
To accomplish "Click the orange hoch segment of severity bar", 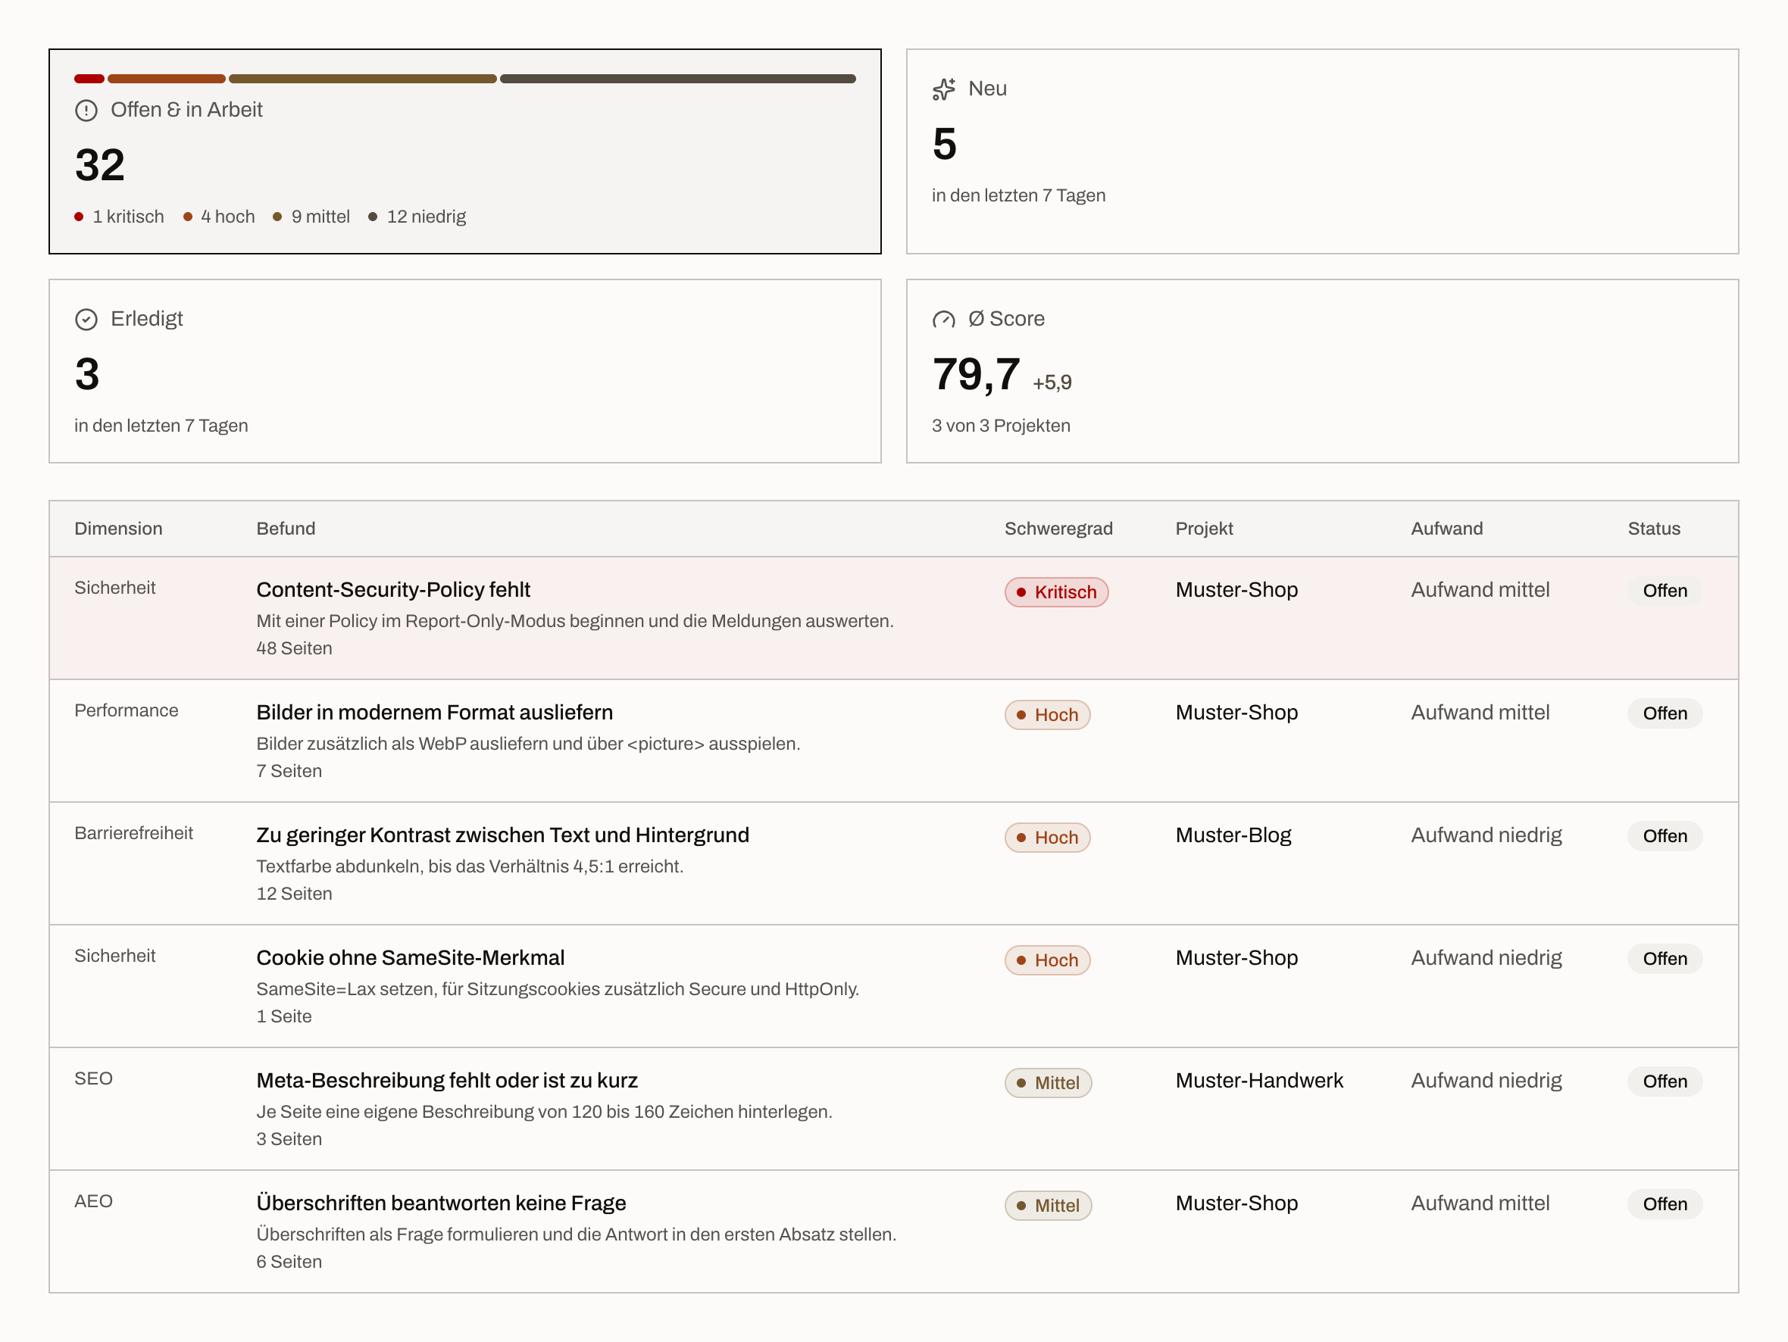I will coord(167,80).
